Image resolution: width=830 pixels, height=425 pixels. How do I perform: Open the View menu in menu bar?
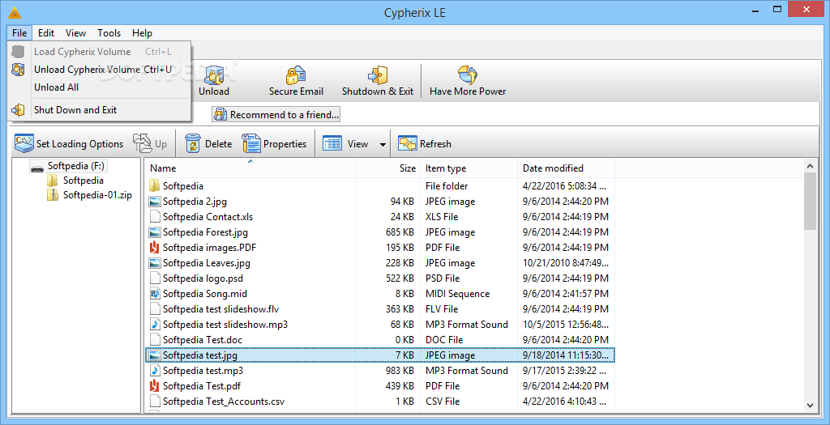click(x=75, y=32)
